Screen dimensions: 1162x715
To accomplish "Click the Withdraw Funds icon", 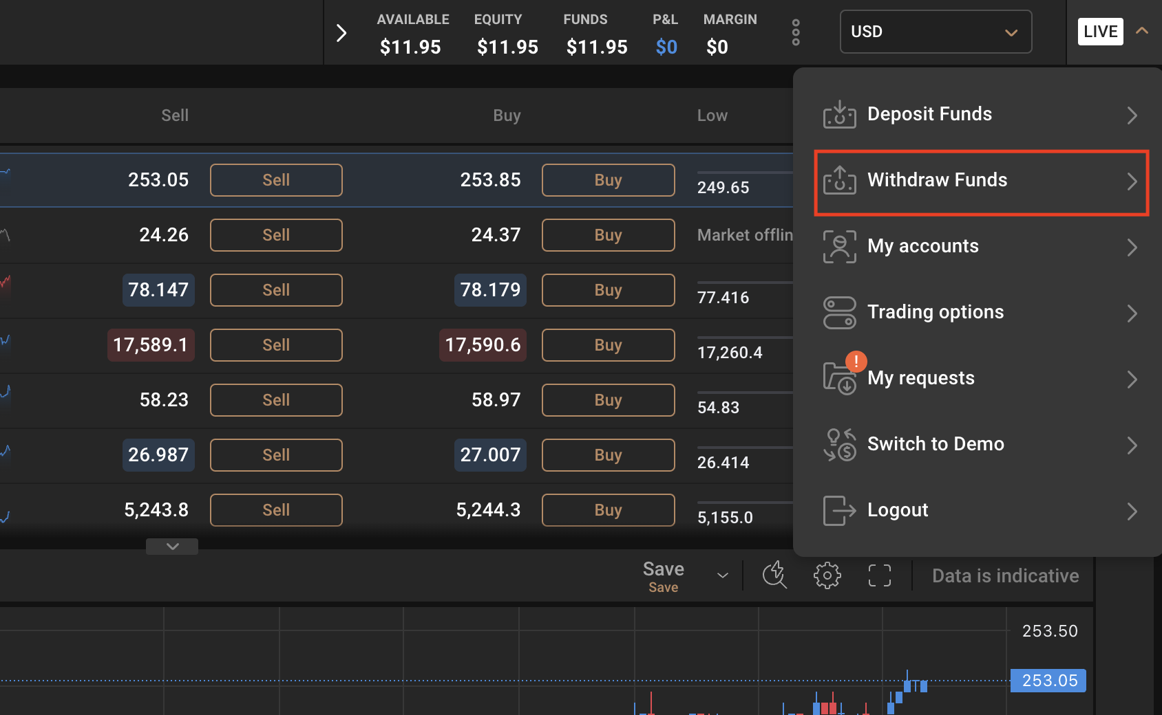I will pyautogui.click(x=839, y=181).
